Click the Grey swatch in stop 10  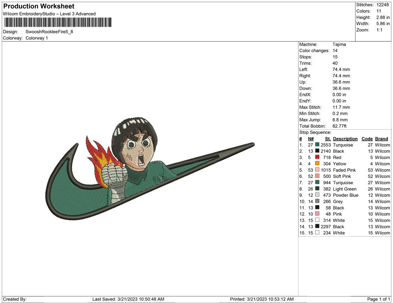(317, 201)
